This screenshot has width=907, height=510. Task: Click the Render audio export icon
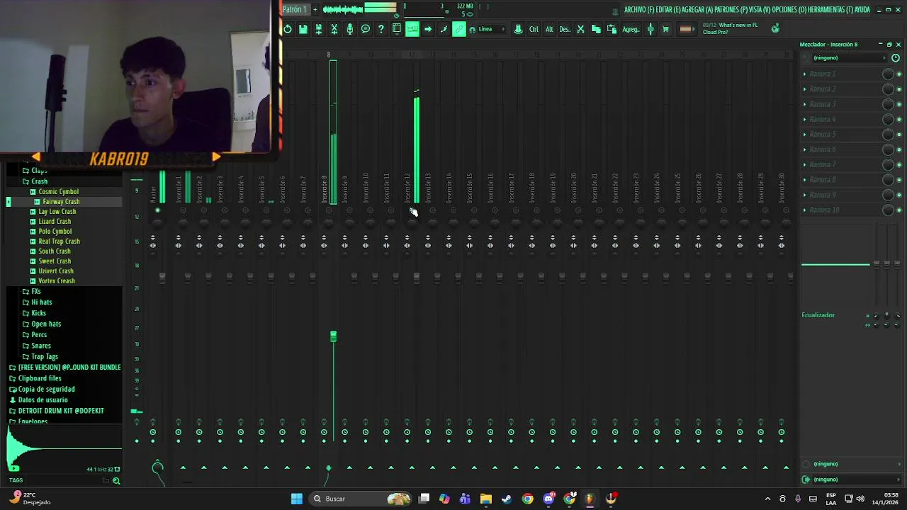319,29
